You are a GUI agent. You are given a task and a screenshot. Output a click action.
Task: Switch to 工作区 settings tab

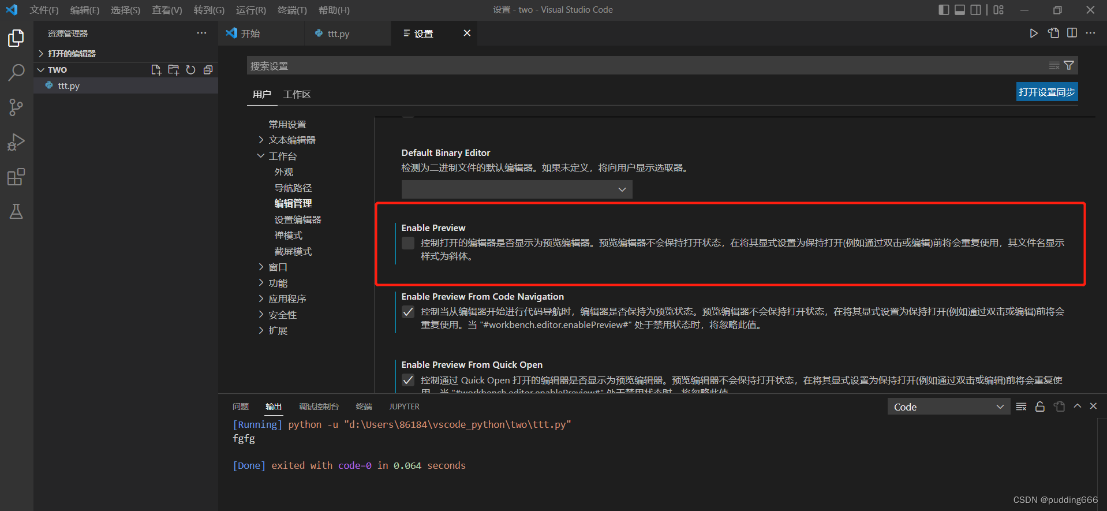tap(297, 94)
